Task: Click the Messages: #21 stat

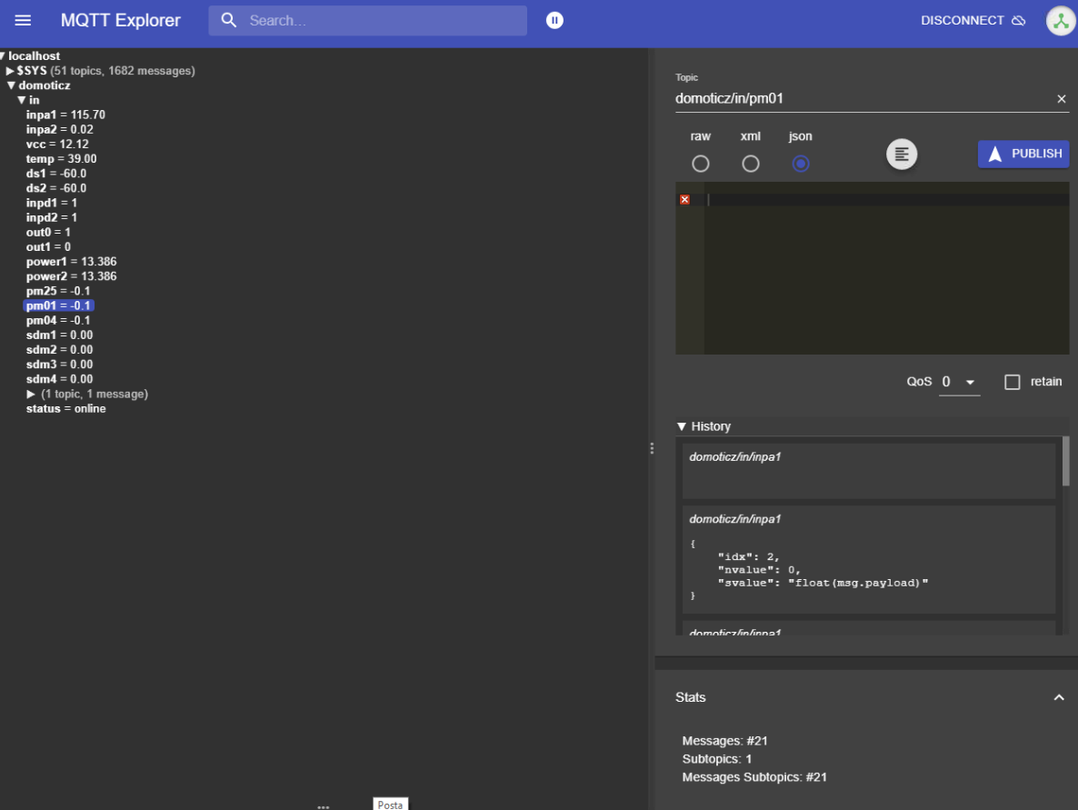Action: (x=724, y=741)
